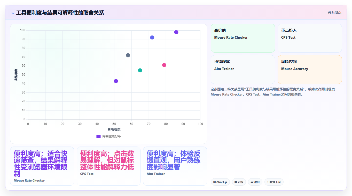Screen dimensions: 352x196
Task: Select the purple scatter point near 100
Action: point(176,32)
